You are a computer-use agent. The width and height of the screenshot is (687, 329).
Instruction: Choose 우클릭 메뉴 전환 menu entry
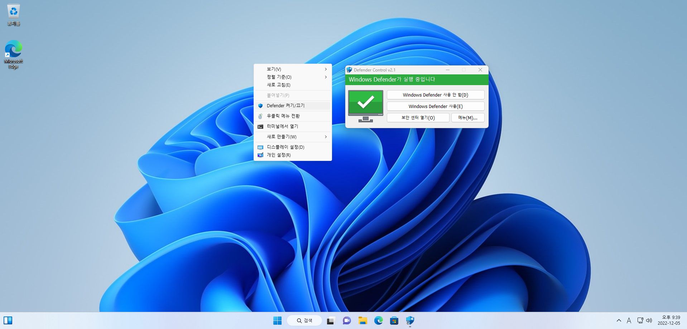[293, 116]
